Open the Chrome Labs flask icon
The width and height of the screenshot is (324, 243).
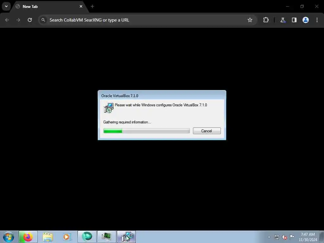(x=283, y=20)
